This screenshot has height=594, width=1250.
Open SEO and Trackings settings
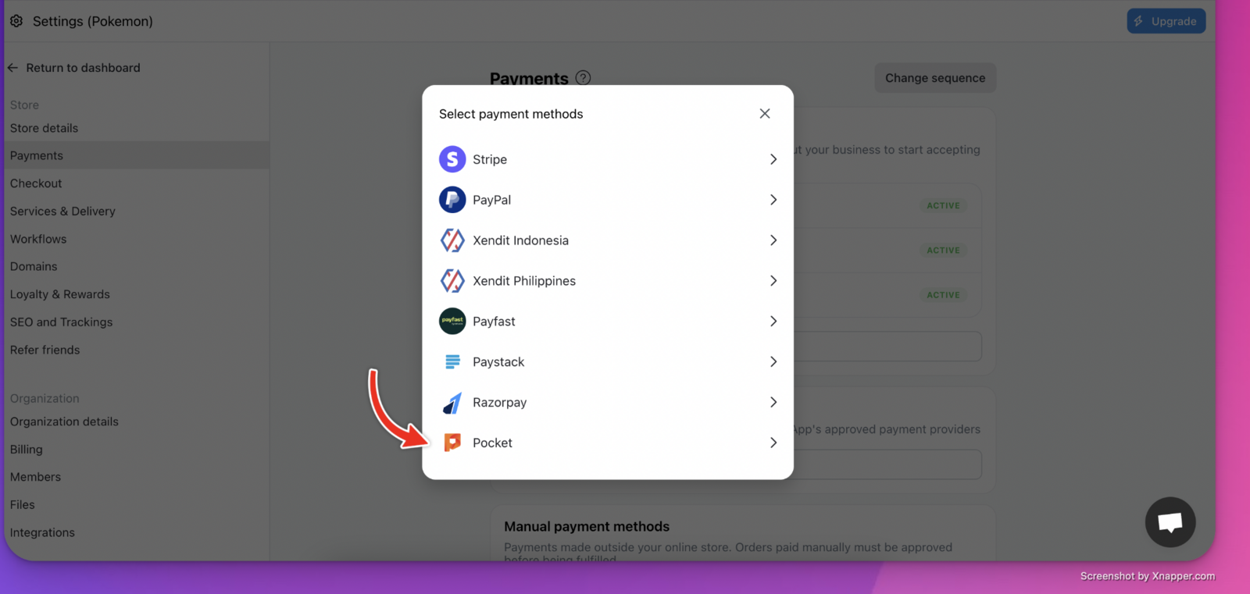[62, 322]
